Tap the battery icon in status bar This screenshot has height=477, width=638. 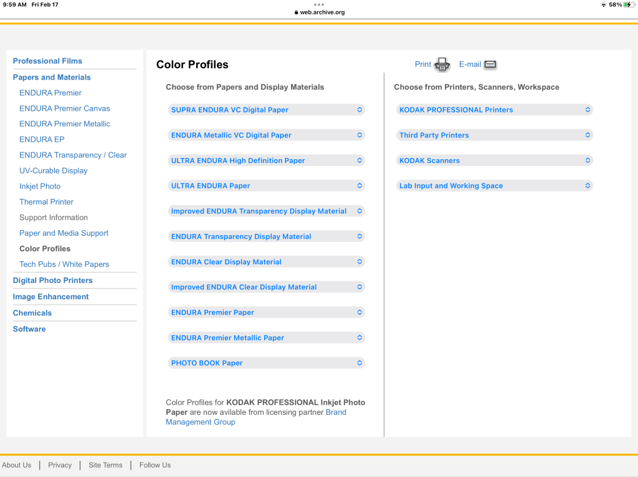pyautogui.click(x=629, y=5)
